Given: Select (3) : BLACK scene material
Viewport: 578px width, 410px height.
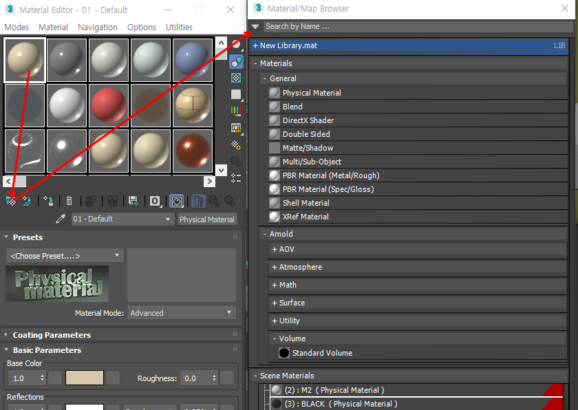Looking at the screenshot, I should (416, 404).
